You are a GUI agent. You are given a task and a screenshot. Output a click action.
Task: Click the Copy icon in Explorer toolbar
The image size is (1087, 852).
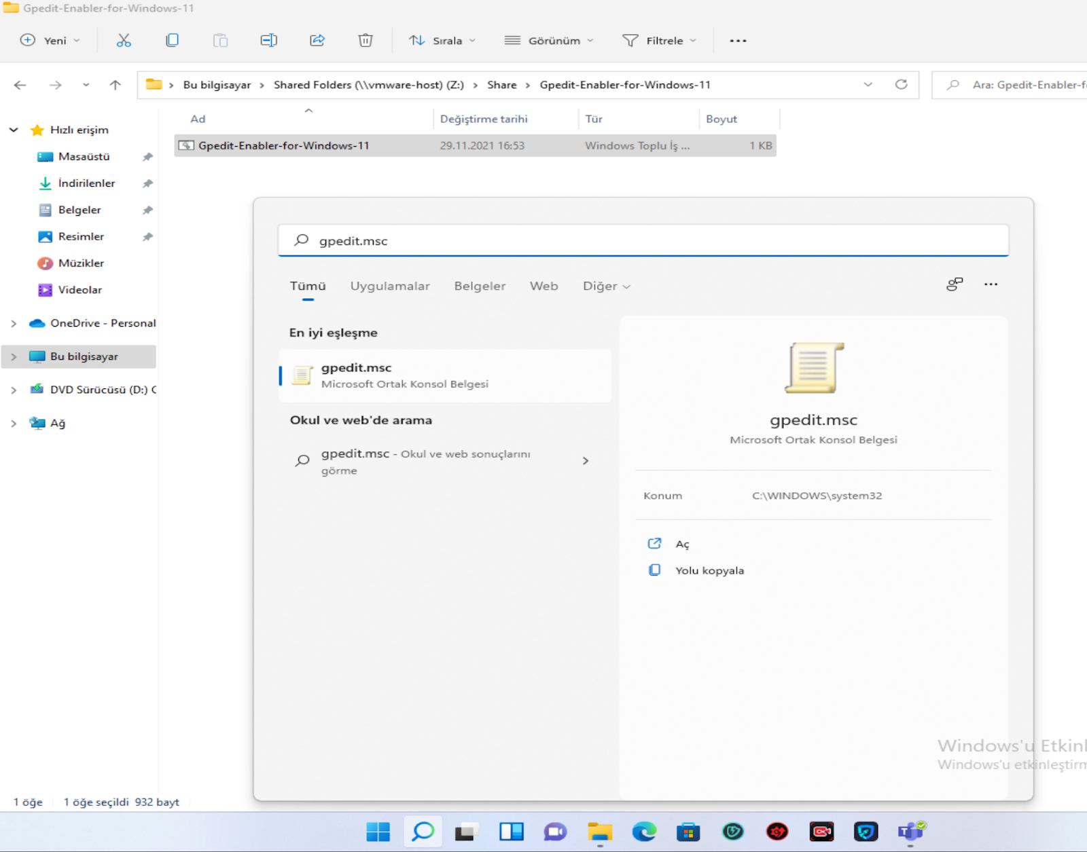(x=172, y=41)
